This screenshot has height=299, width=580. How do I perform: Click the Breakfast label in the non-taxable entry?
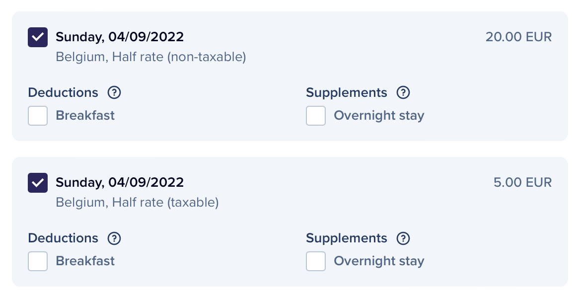tap(85, 116)
